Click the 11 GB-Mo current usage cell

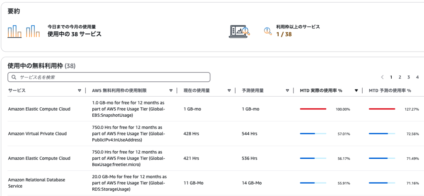pyautogui.click(x=193, y=183)
